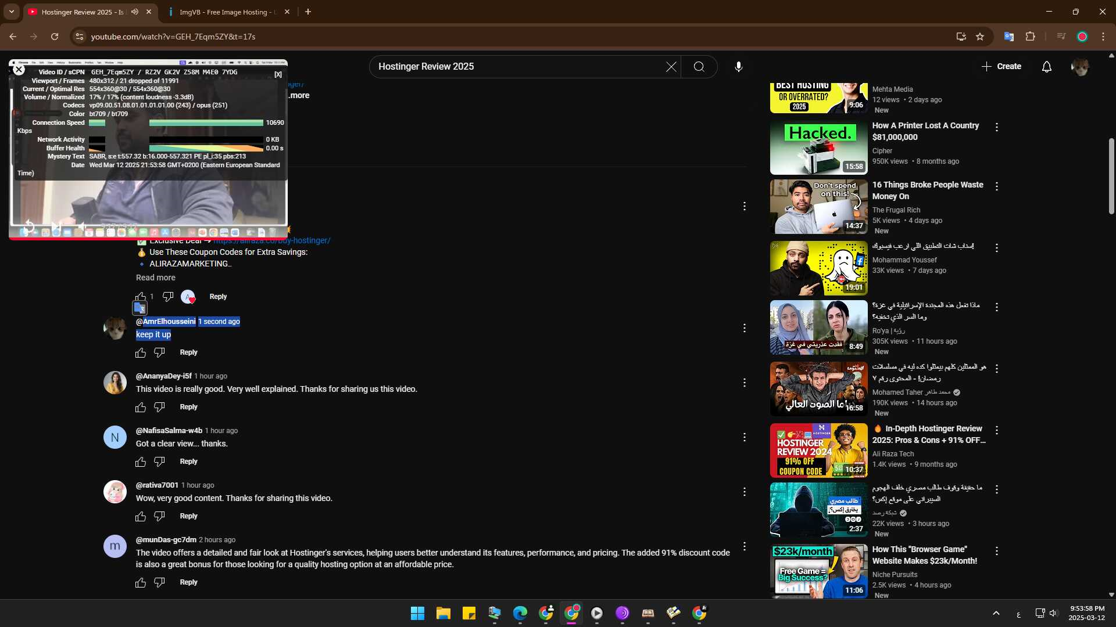Open File Explorer from taskbar
The width and height of the screenshot is (1116, 627).
coord(443,613)
